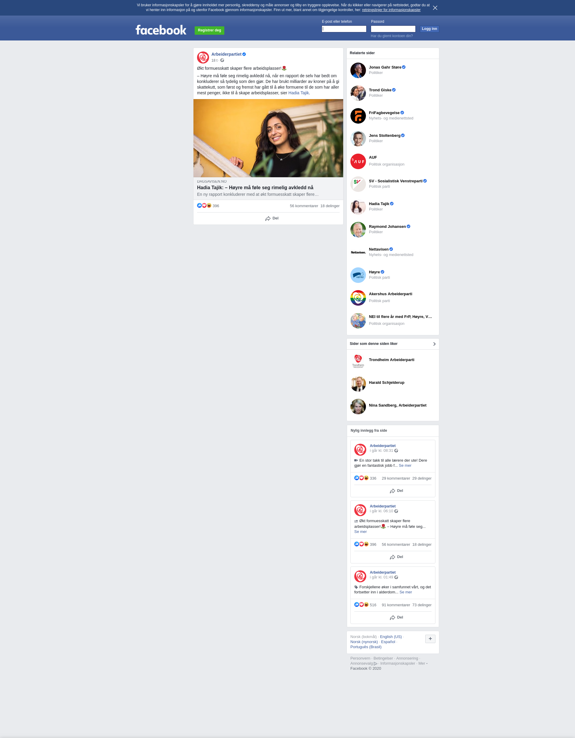Screen dimensions: 575x738
Task: Open Har du glemt kontoen din link
Action: click(x=391, y=36)
